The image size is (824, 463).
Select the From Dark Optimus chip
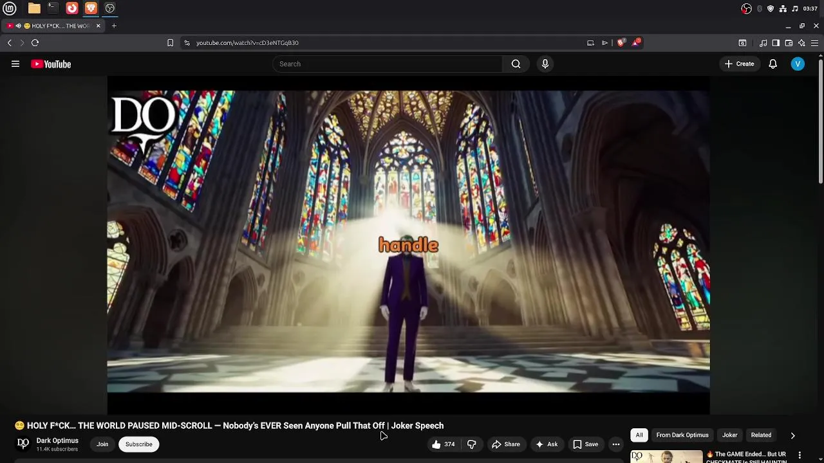(682, 435)
